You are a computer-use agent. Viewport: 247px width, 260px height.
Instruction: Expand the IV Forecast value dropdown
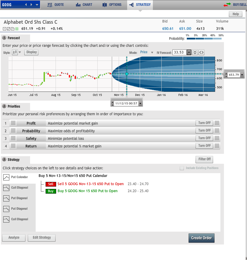pos(189,52)
